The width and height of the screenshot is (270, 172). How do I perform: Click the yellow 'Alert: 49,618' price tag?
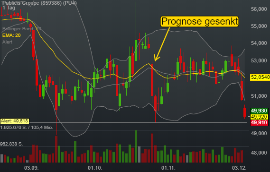15,121
